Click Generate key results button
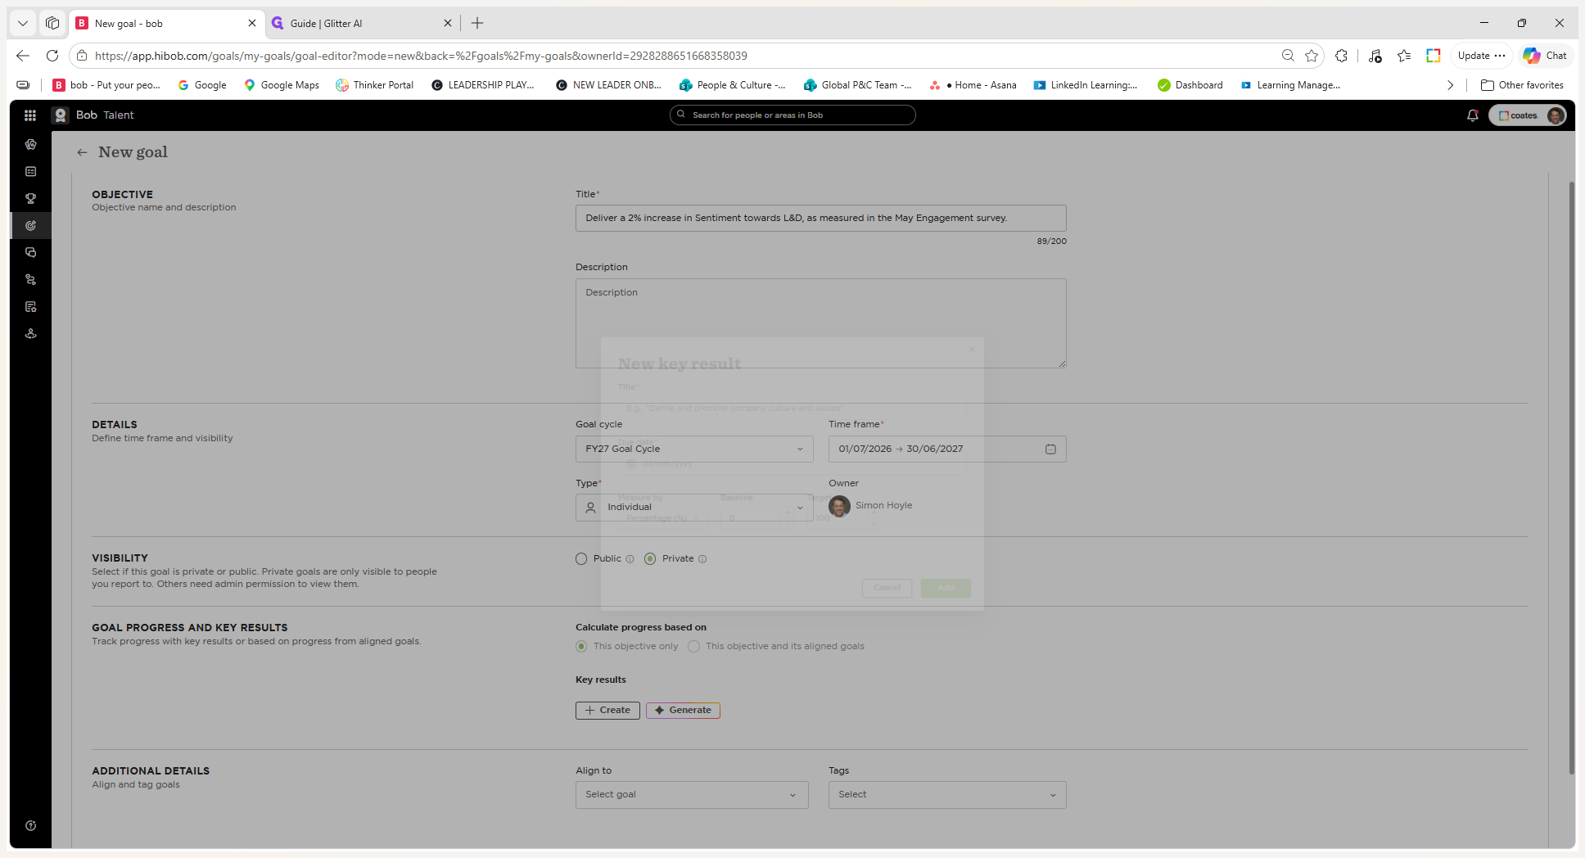Image resolution: width=1585 pixels, height=858 pixels. pyautogui.click(x=683, y=711)
